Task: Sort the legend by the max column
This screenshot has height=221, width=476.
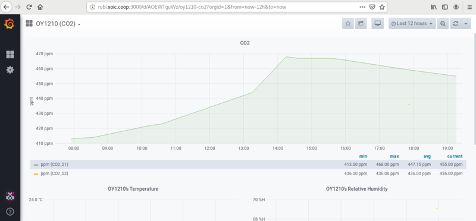Action: (x=394, y=156)
